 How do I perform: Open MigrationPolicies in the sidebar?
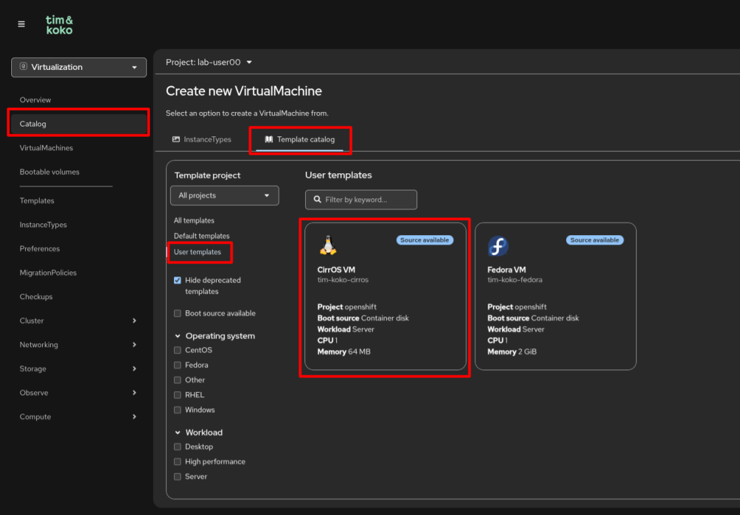(48, 273)
